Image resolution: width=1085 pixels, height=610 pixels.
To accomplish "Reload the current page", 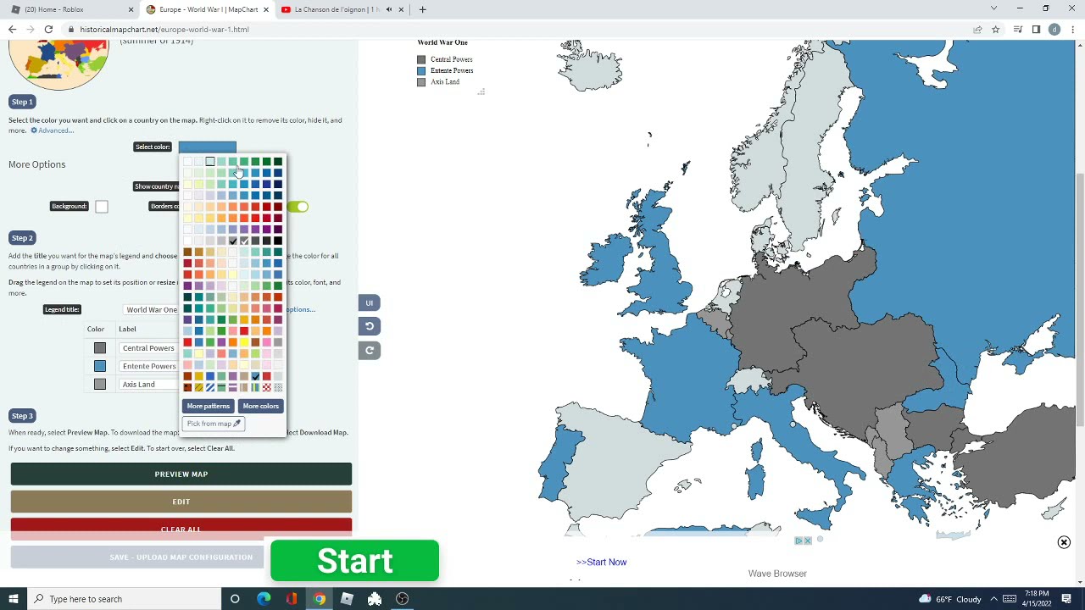I will (48, 29).
